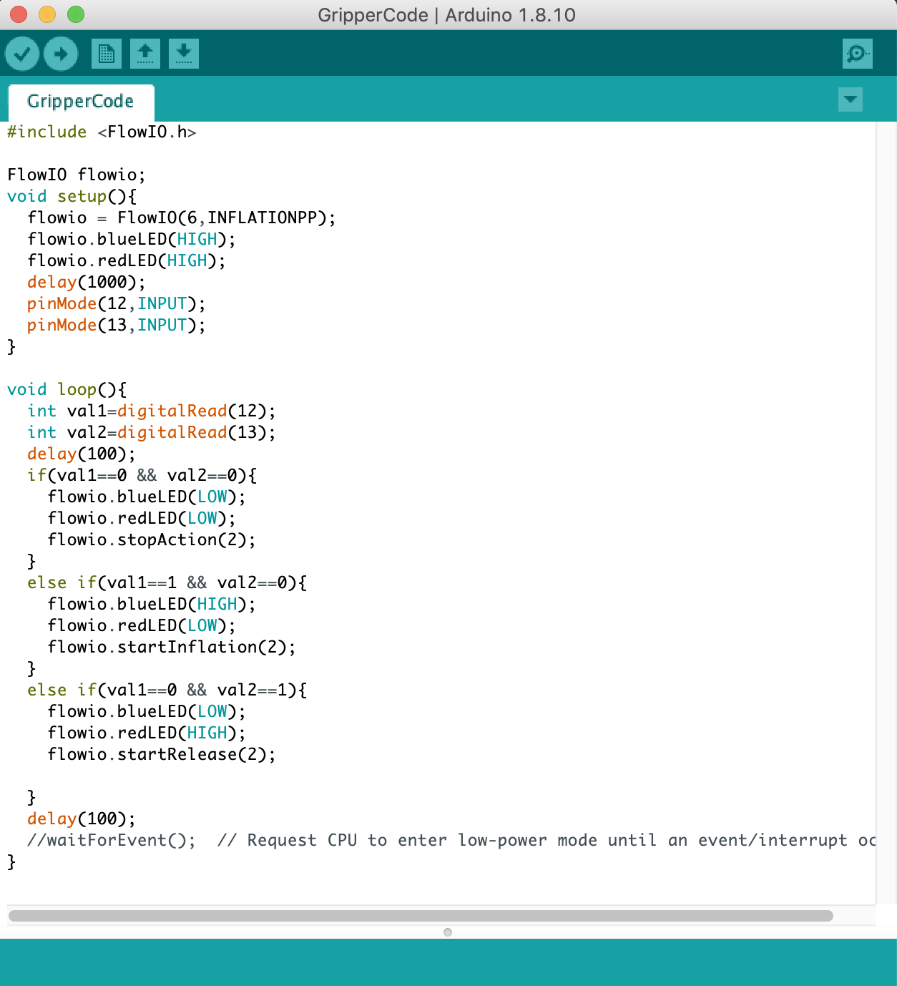Viewport: 897px width, 986px height.
Task: Open the Serial Monitor
Action: 857,54
